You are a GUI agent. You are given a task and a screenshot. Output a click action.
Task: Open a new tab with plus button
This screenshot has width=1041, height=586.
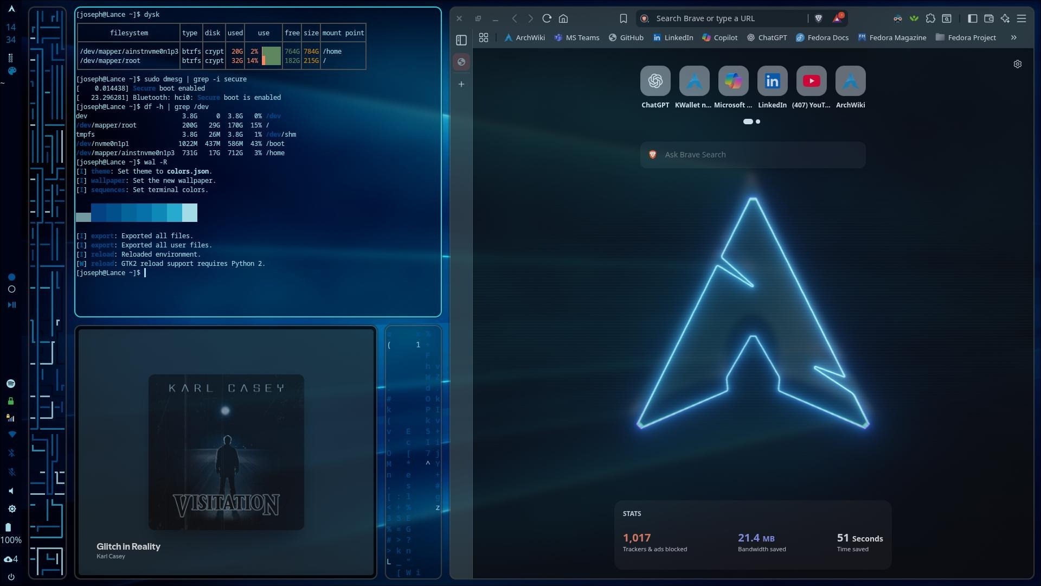(461, 84)
